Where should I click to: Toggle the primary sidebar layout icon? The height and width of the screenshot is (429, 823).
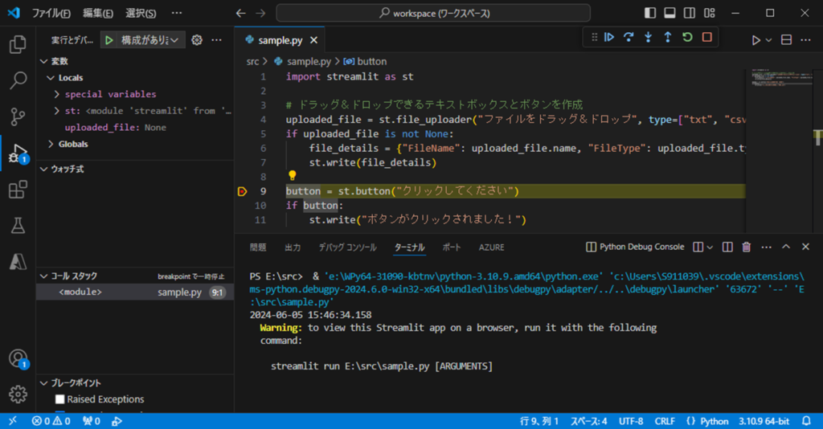pos(650,14)
